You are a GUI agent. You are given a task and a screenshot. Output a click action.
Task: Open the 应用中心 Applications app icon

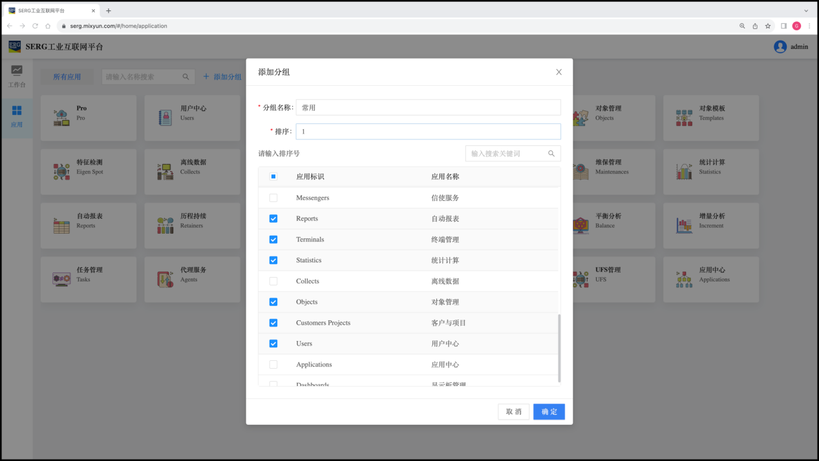(x=684, y=279)
